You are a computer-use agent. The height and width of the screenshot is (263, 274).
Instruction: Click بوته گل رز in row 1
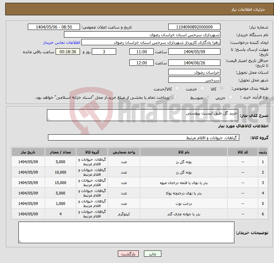click(184, 162)
